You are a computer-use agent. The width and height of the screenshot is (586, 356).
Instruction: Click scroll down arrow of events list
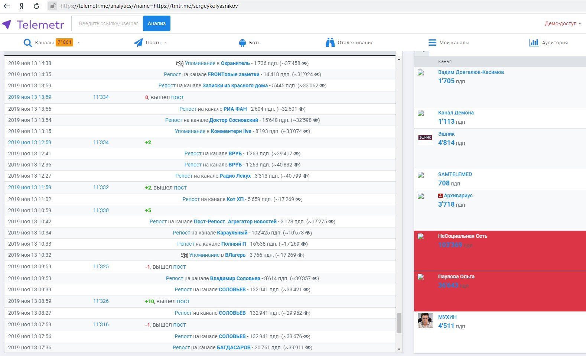click(399, 349)
